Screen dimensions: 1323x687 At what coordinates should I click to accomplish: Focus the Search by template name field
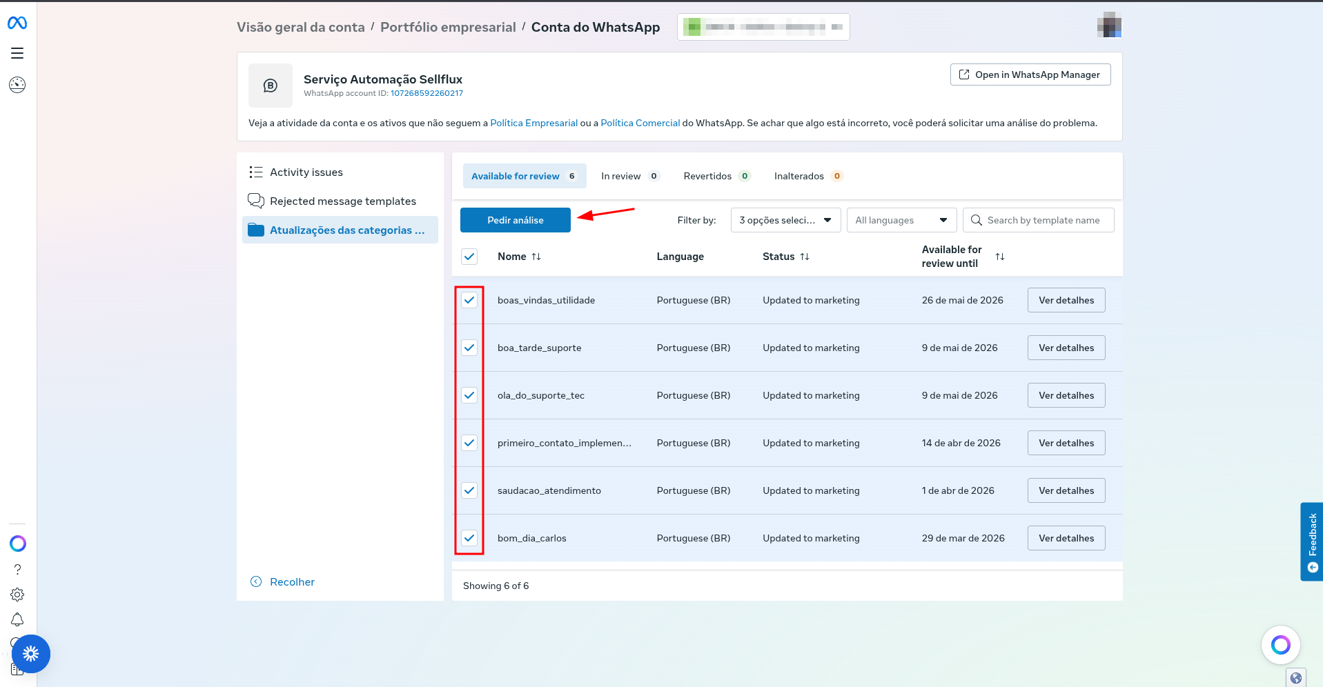[1043, 220]
